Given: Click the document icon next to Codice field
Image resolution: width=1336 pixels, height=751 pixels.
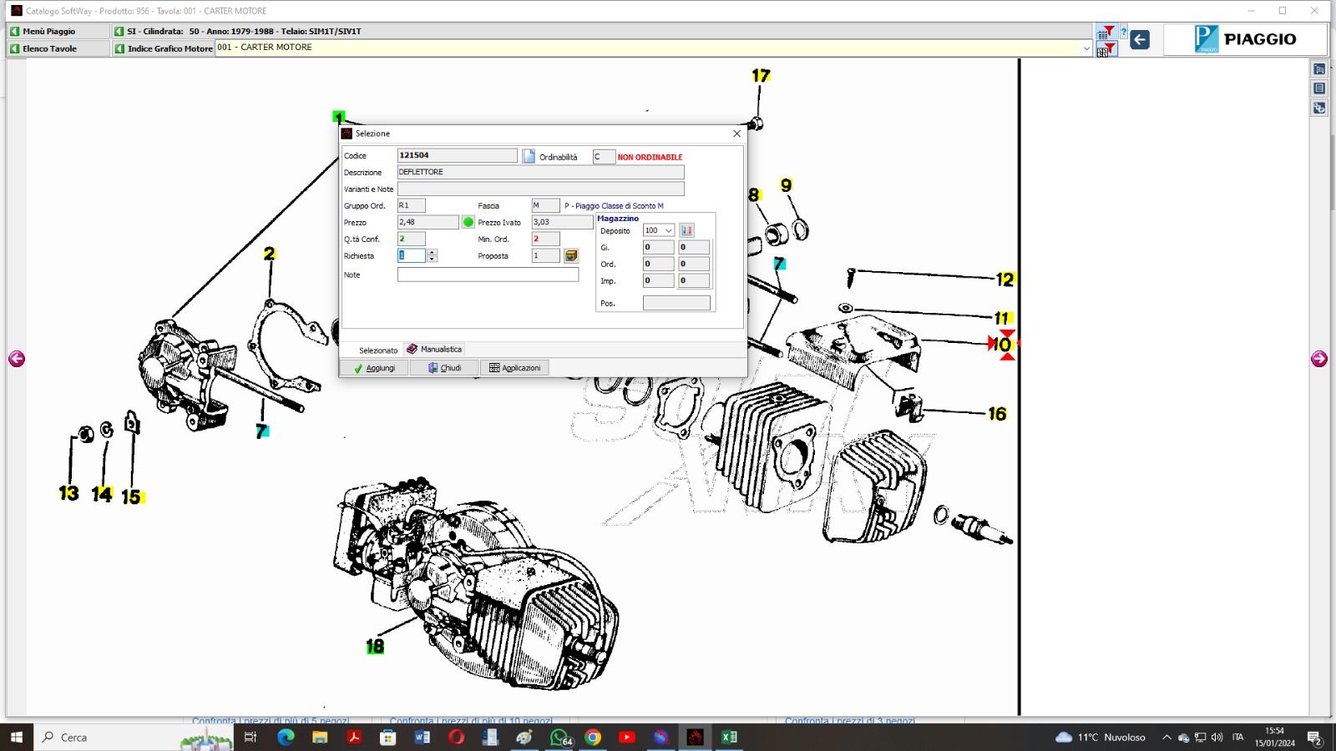Looking at the screenshot, I should coord(529,156).
